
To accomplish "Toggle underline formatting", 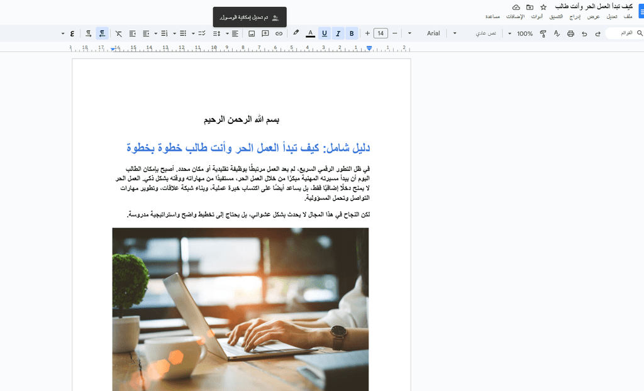I will (x=325, y=34).
